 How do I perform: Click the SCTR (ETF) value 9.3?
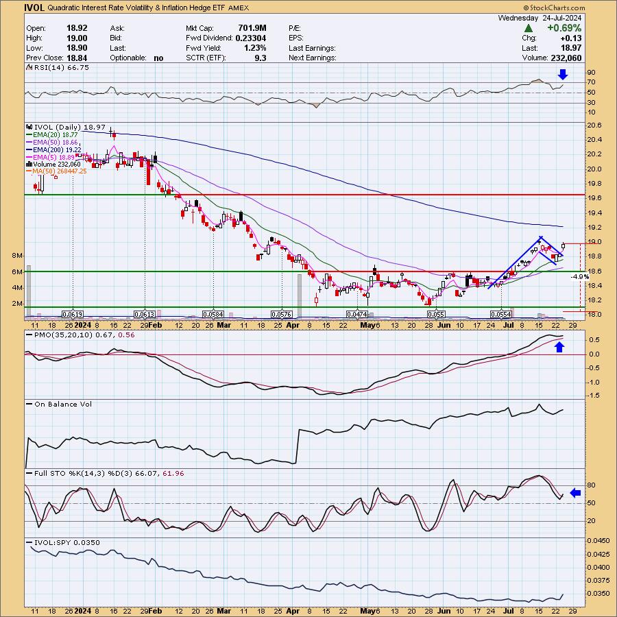[x=261, y=58]
